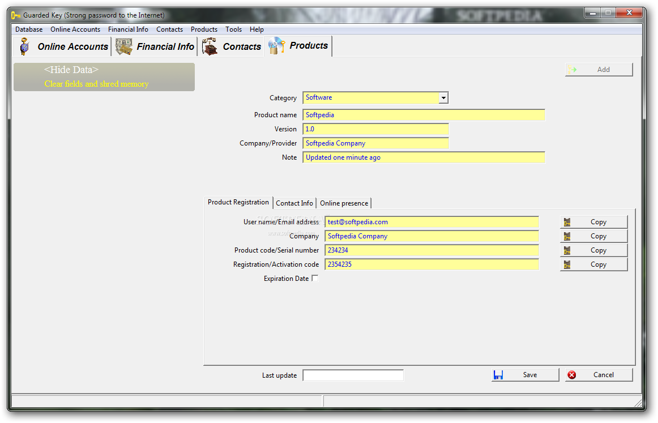Viewport: 658px width, 423px height.
Task: Open the Products menu
Action: tap(204, 29)
